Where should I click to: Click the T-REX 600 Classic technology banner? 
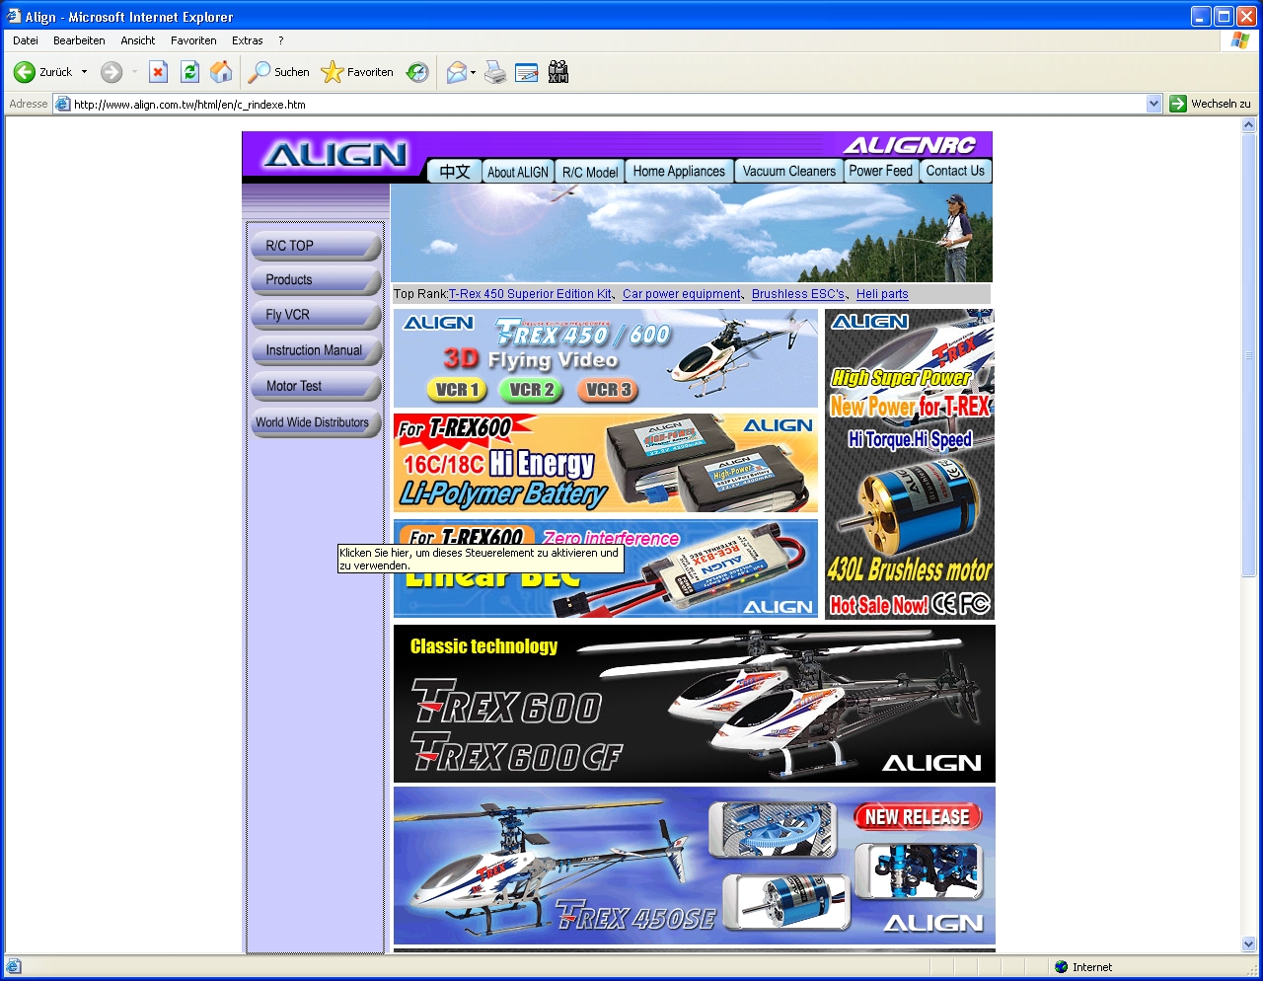(694, 704)
